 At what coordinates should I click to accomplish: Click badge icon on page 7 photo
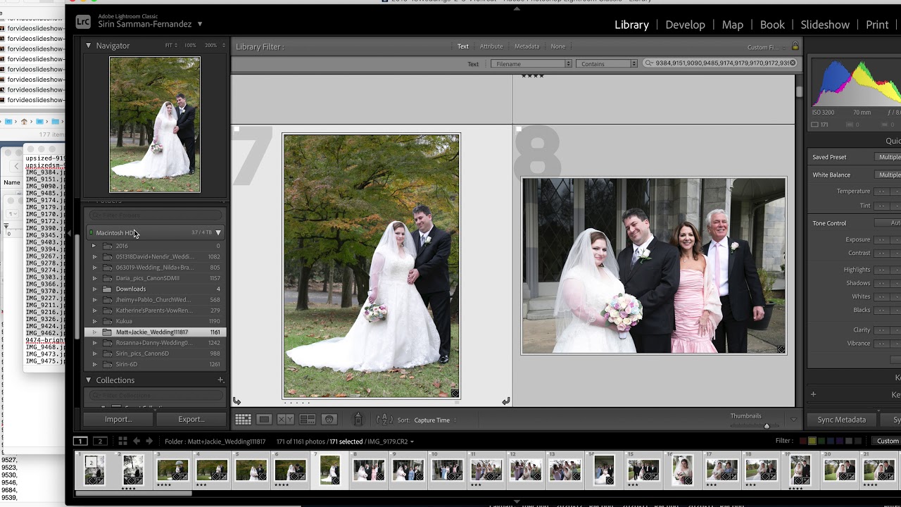pos(455,394)
